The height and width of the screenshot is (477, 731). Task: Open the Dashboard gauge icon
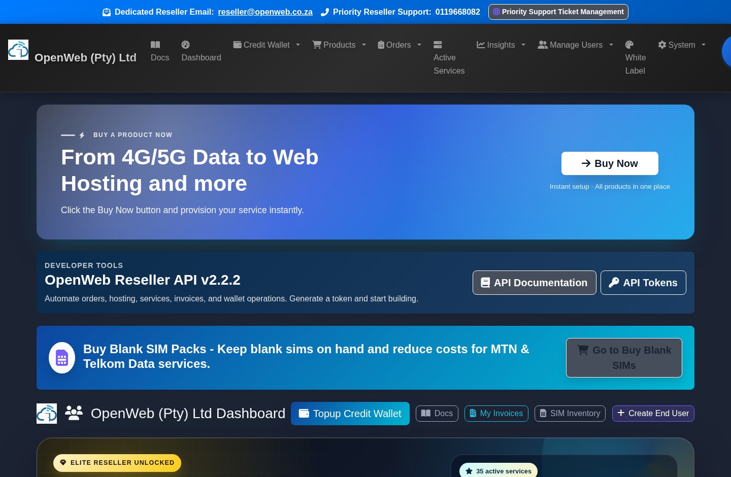[185, 45]
